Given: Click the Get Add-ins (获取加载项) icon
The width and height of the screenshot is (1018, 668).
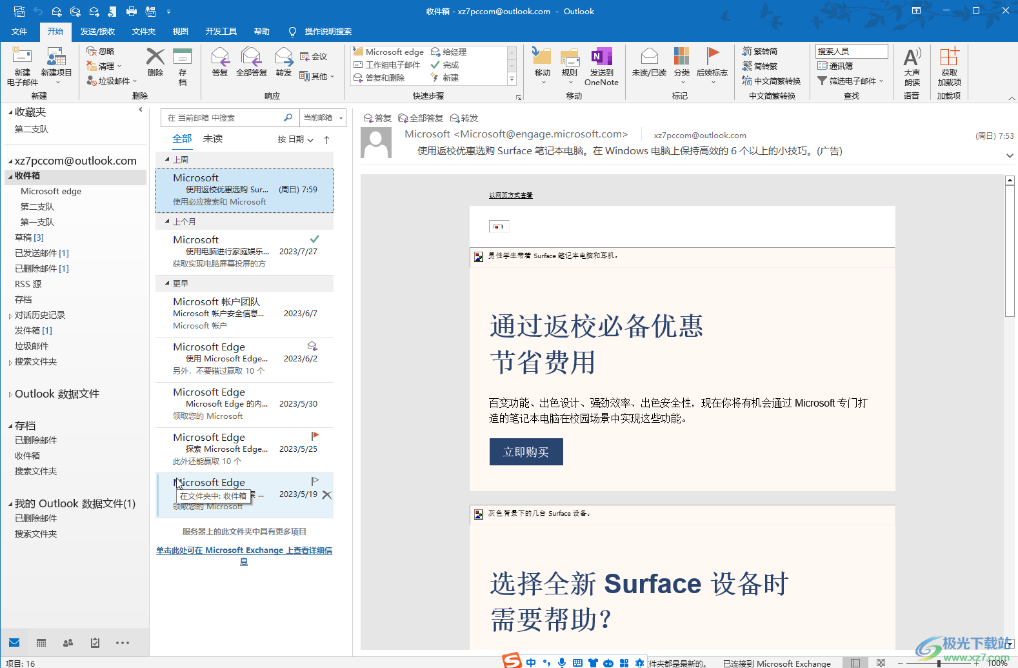Looking at the screenshot, I should tap(949, 56).
